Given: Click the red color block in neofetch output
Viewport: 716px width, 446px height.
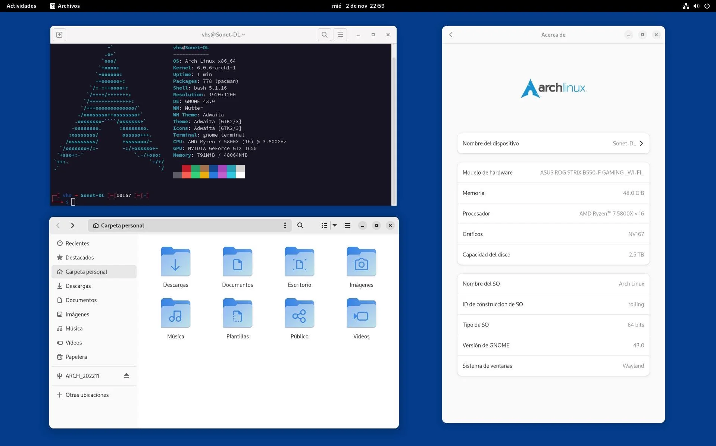Looking at the screenshot, I should click(187, 168).
